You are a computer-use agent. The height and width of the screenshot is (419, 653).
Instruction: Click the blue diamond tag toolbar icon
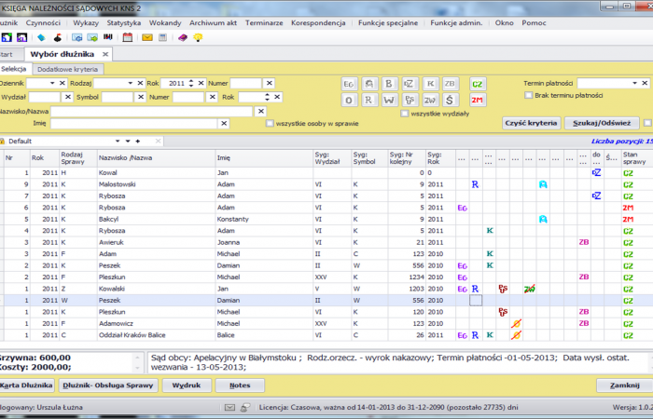(x=41, y=37)
